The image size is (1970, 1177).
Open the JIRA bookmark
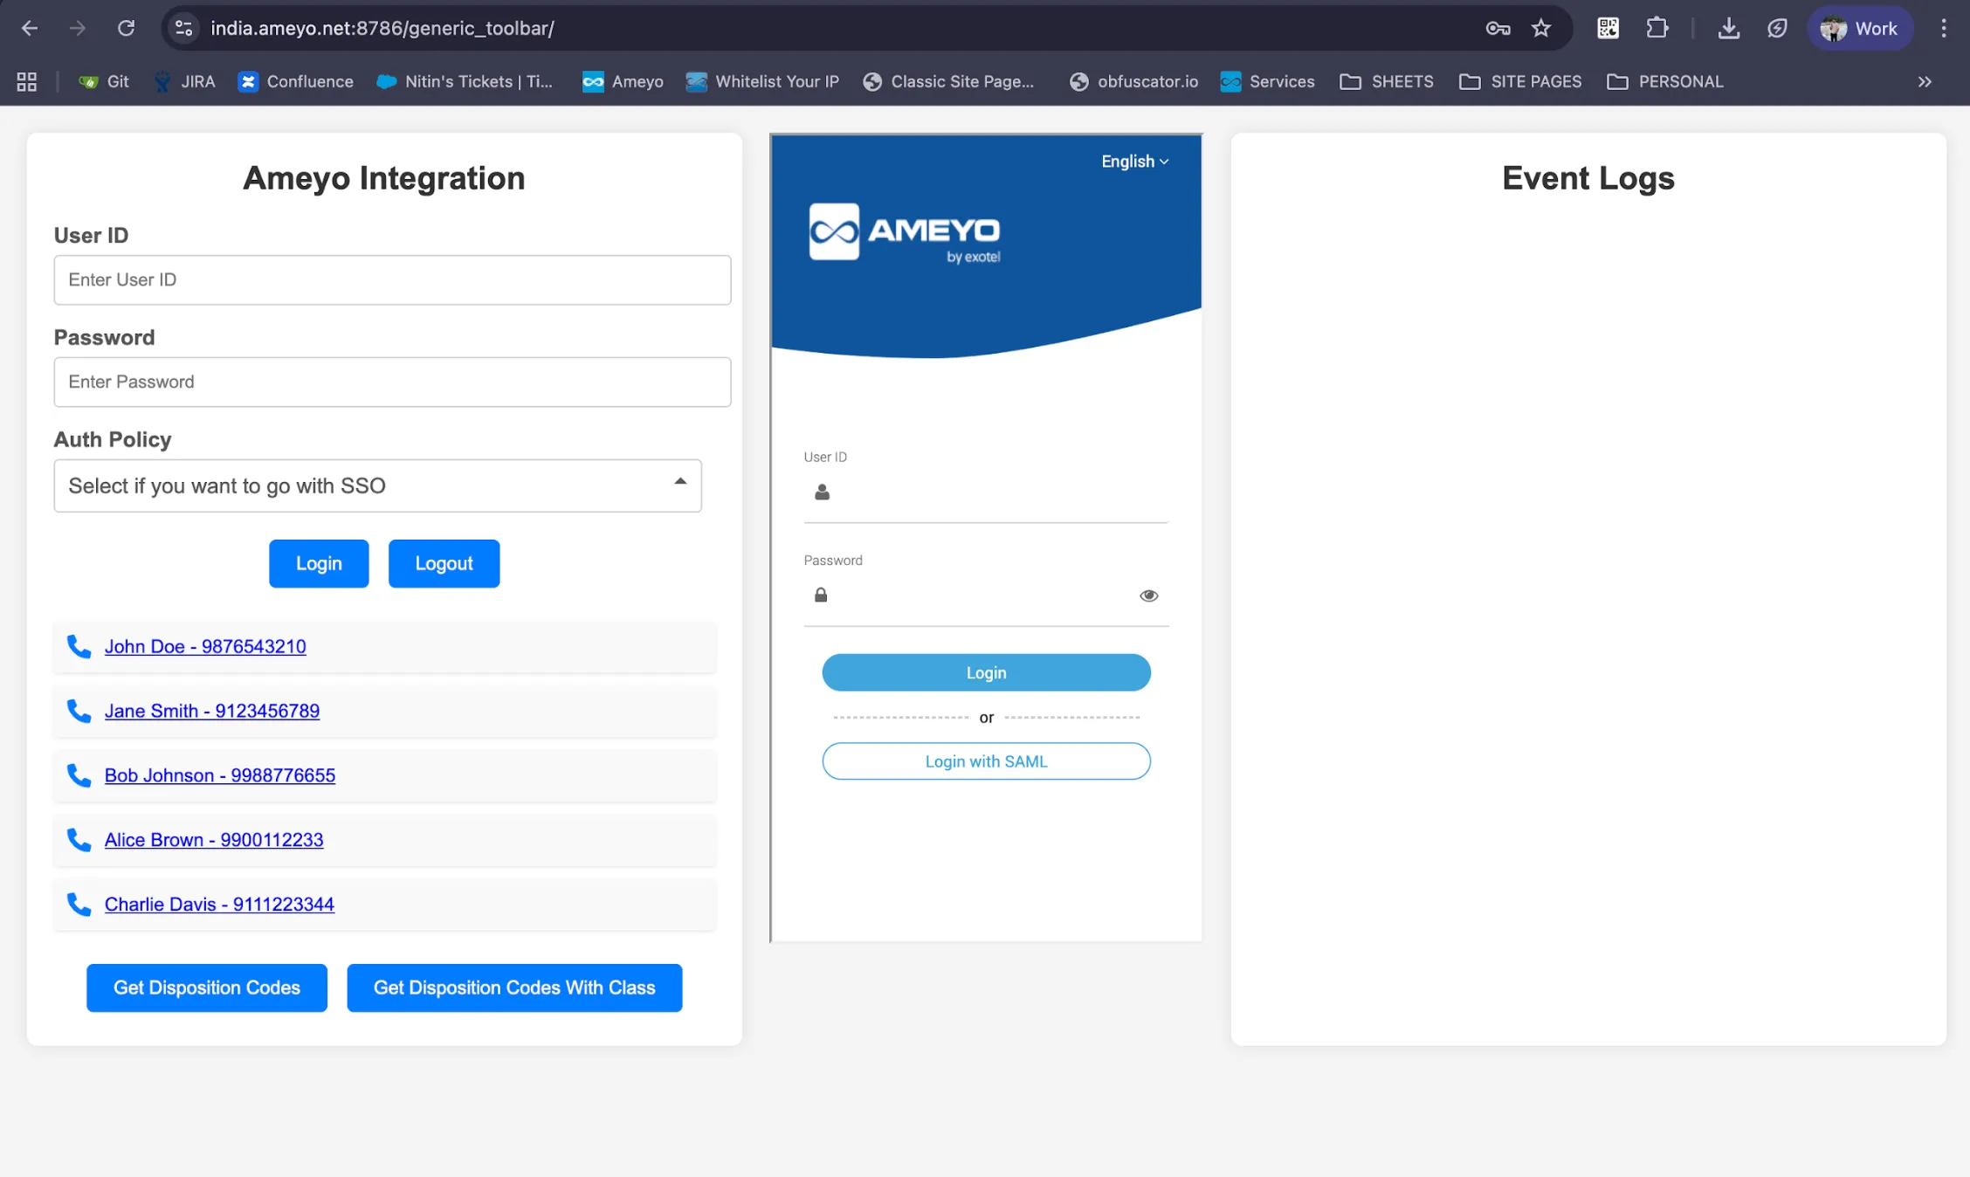(x=185, y=81)
